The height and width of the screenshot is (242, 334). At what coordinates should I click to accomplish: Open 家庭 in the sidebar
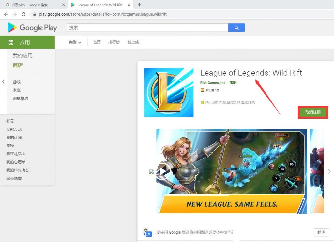(17, 90)
